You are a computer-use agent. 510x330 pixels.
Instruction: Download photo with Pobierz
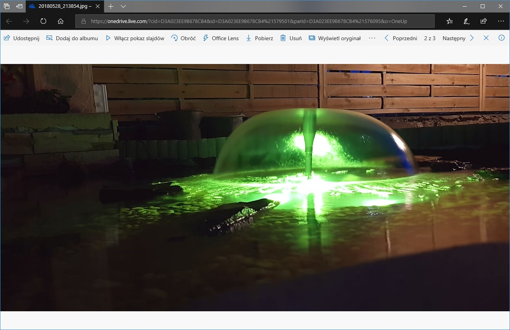coord(259,38)
